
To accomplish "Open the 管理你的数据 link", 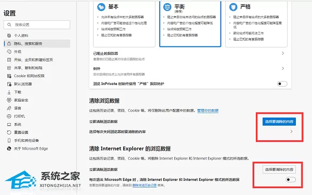I will tap(207, 111).
